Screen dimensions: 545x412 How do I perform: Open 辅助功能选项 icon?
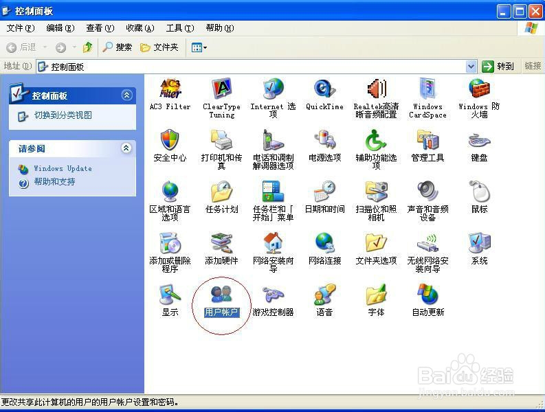click(x=376, y=140)
